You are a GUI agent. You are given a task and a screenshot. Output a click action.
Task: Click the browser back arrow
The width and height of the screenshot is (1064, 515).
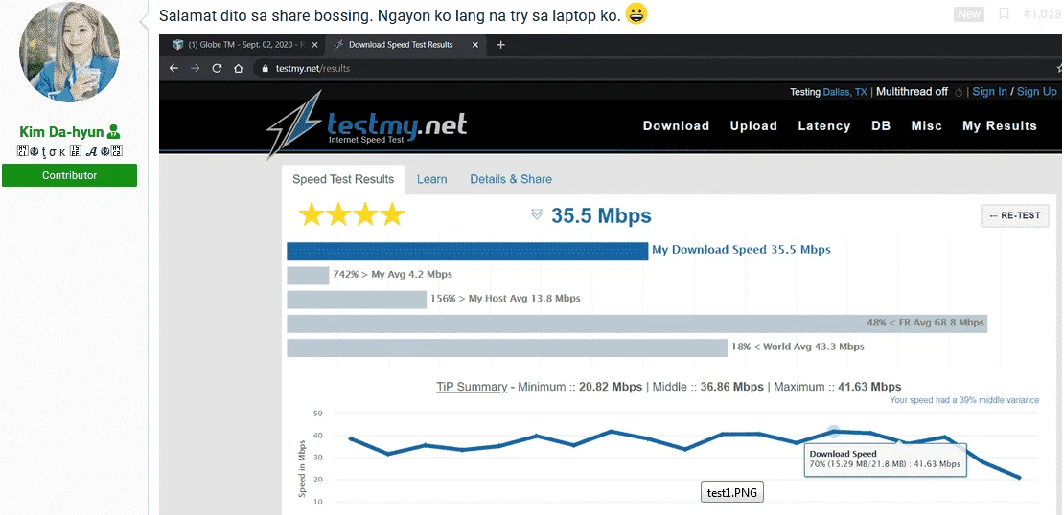(173, 68)
